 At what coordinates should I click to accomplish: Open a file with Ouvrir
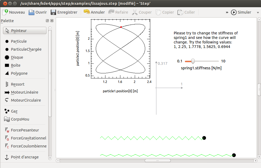click(38, 12)
